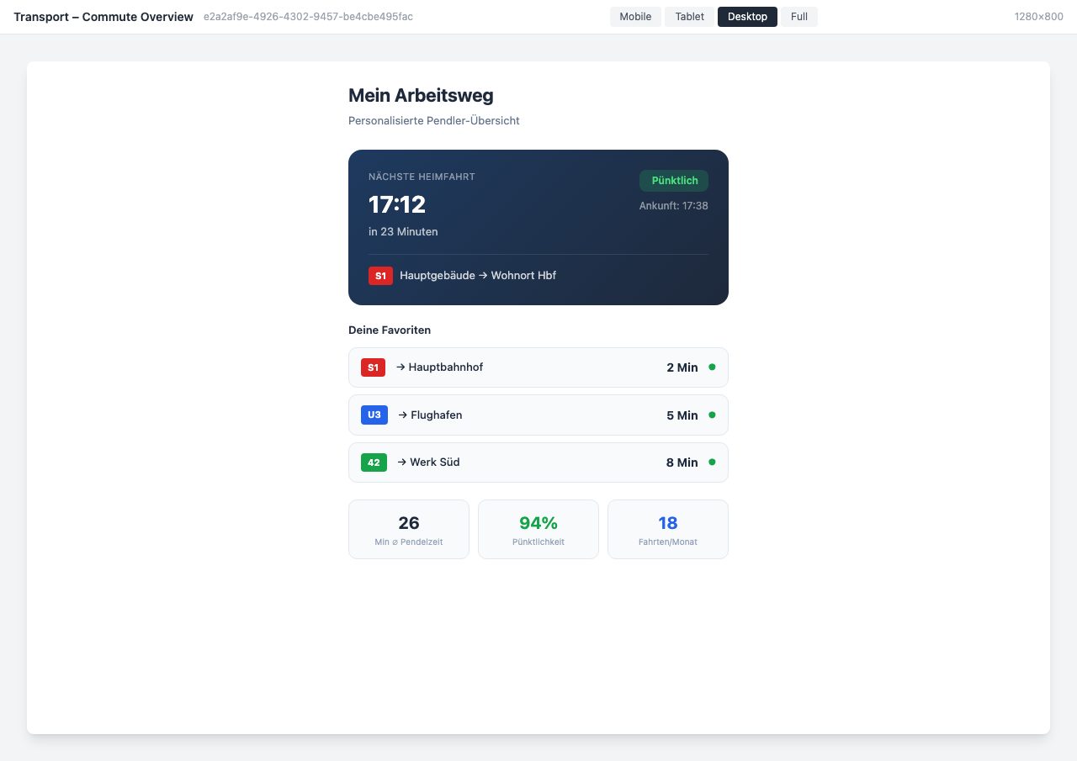Click the arrow icon before Werk Süd
This screenshot has width=1077, height=761.
(x=401, y=462)
